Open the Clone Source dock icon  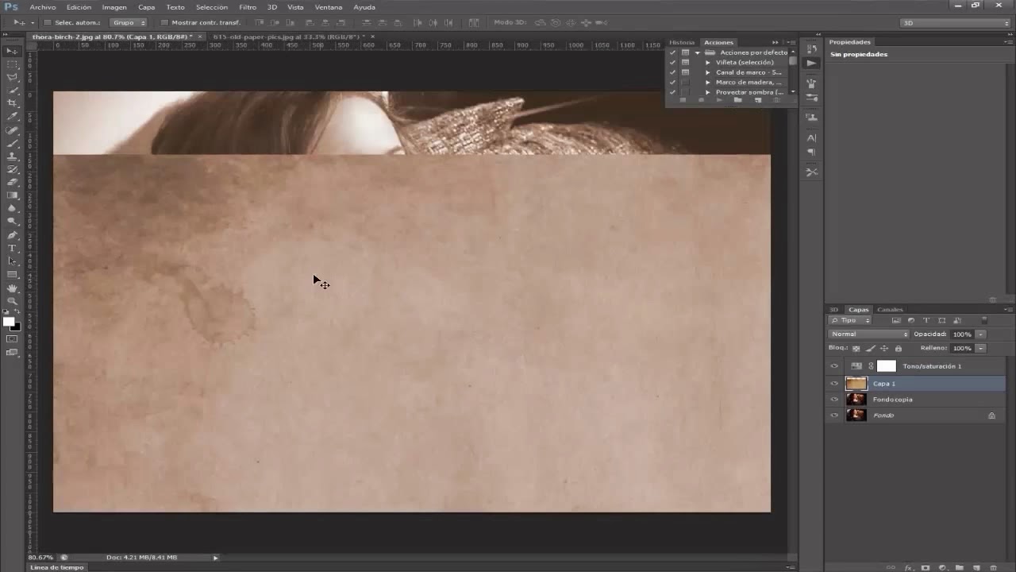tap(811, 118)
